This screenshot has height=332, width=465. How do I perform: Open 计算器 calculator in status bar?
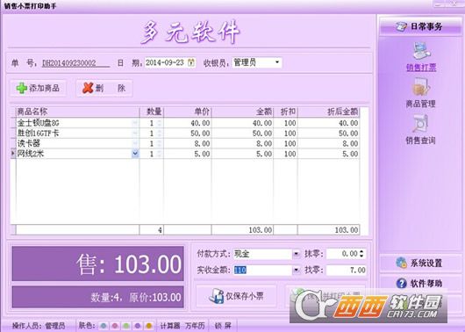(x=170, y=326)
